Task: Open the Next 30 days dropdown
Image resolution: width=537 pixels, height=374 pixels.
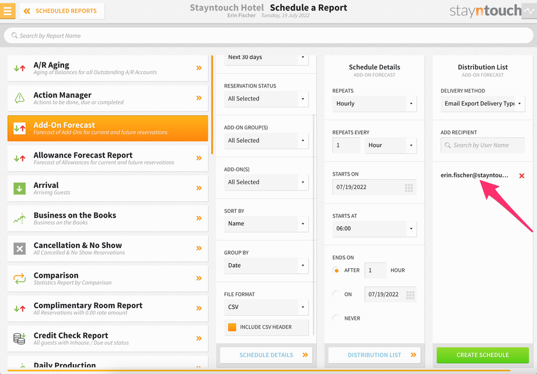Action: click(x=266, y=60)
